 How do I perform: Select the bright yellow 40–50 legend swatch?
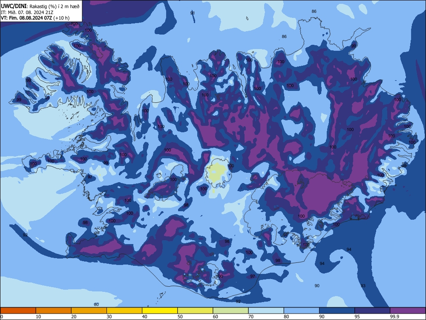tap(160, 311)
